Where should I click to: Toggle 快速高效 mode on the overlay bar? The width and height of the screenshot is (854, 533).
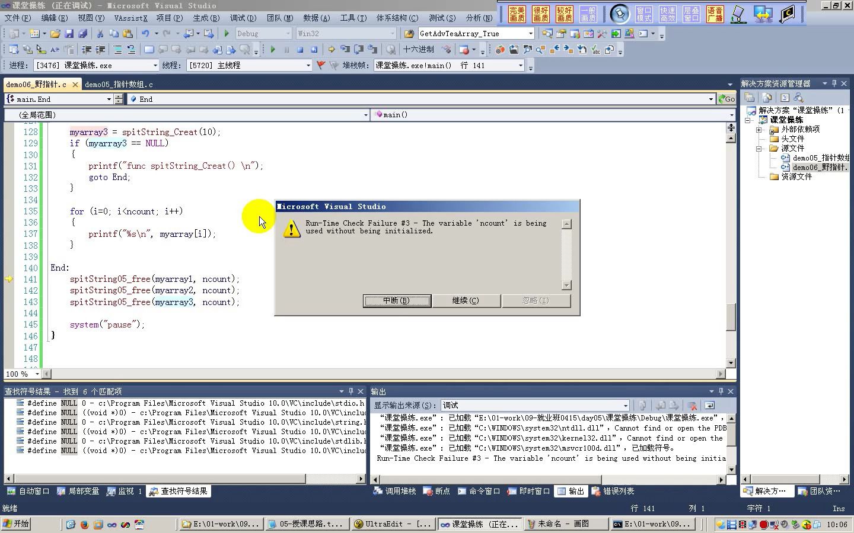click(668, 14)
